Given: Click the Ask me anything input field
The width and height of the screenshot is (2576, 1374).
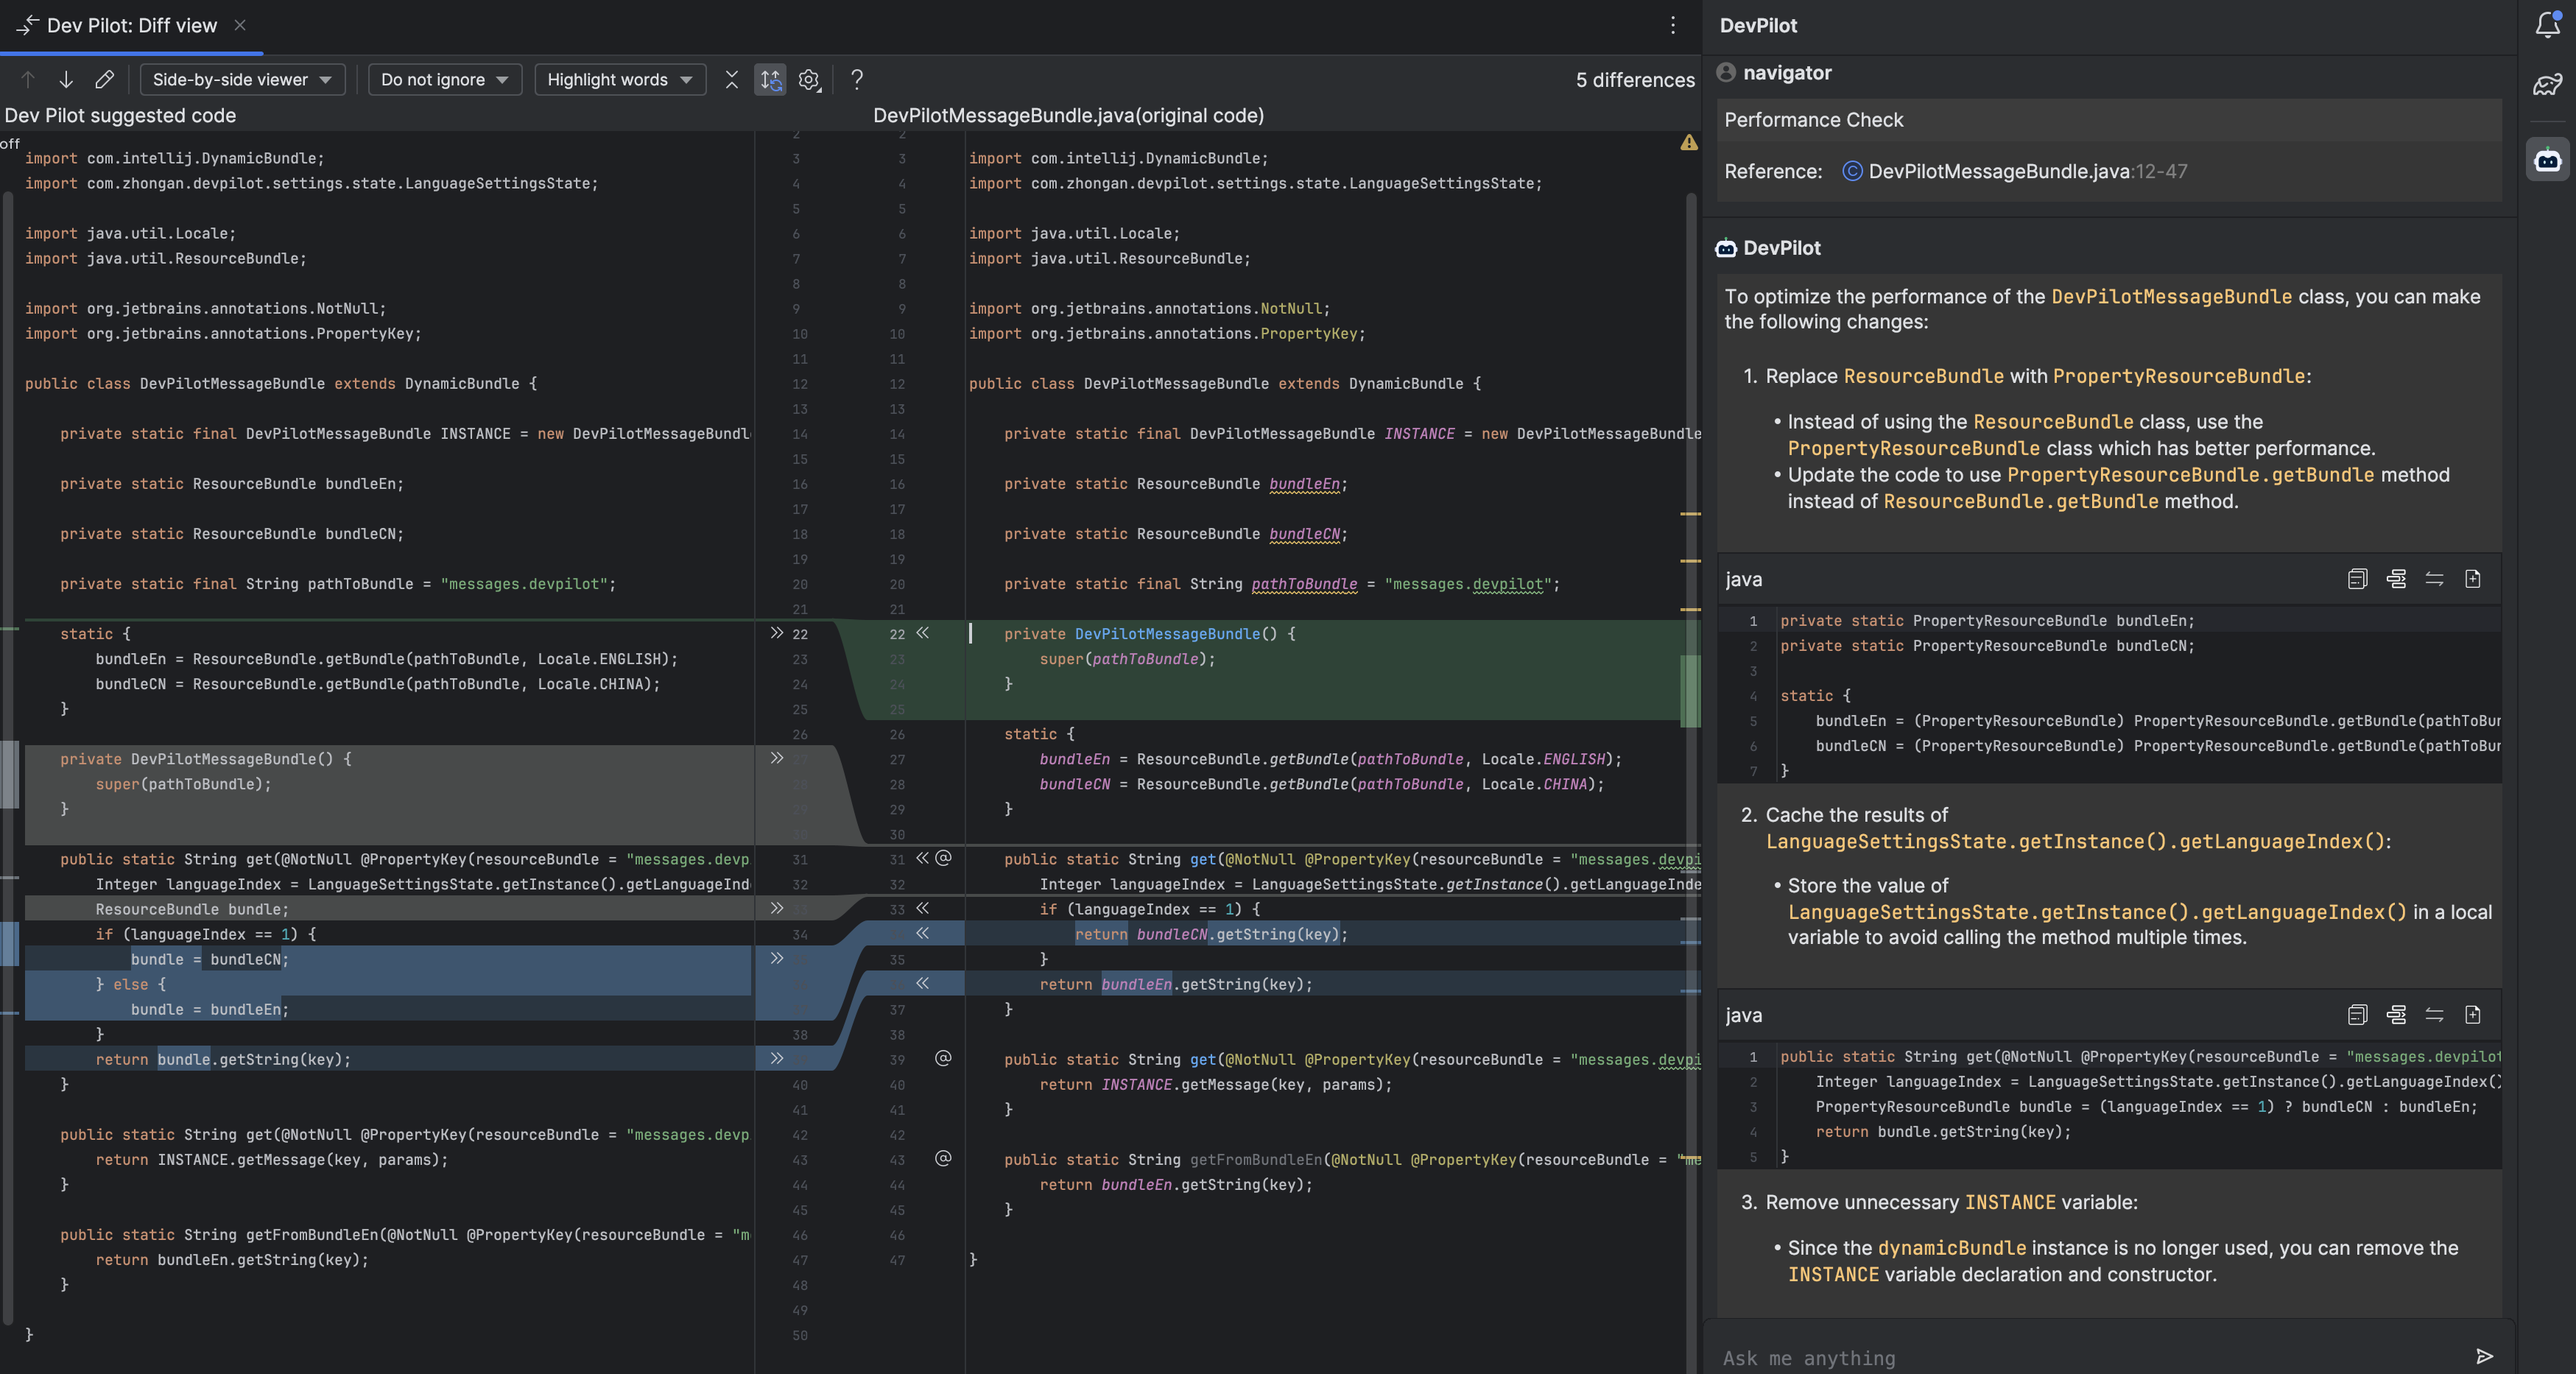Looking at the screenshot, I should point(2105,1356).
